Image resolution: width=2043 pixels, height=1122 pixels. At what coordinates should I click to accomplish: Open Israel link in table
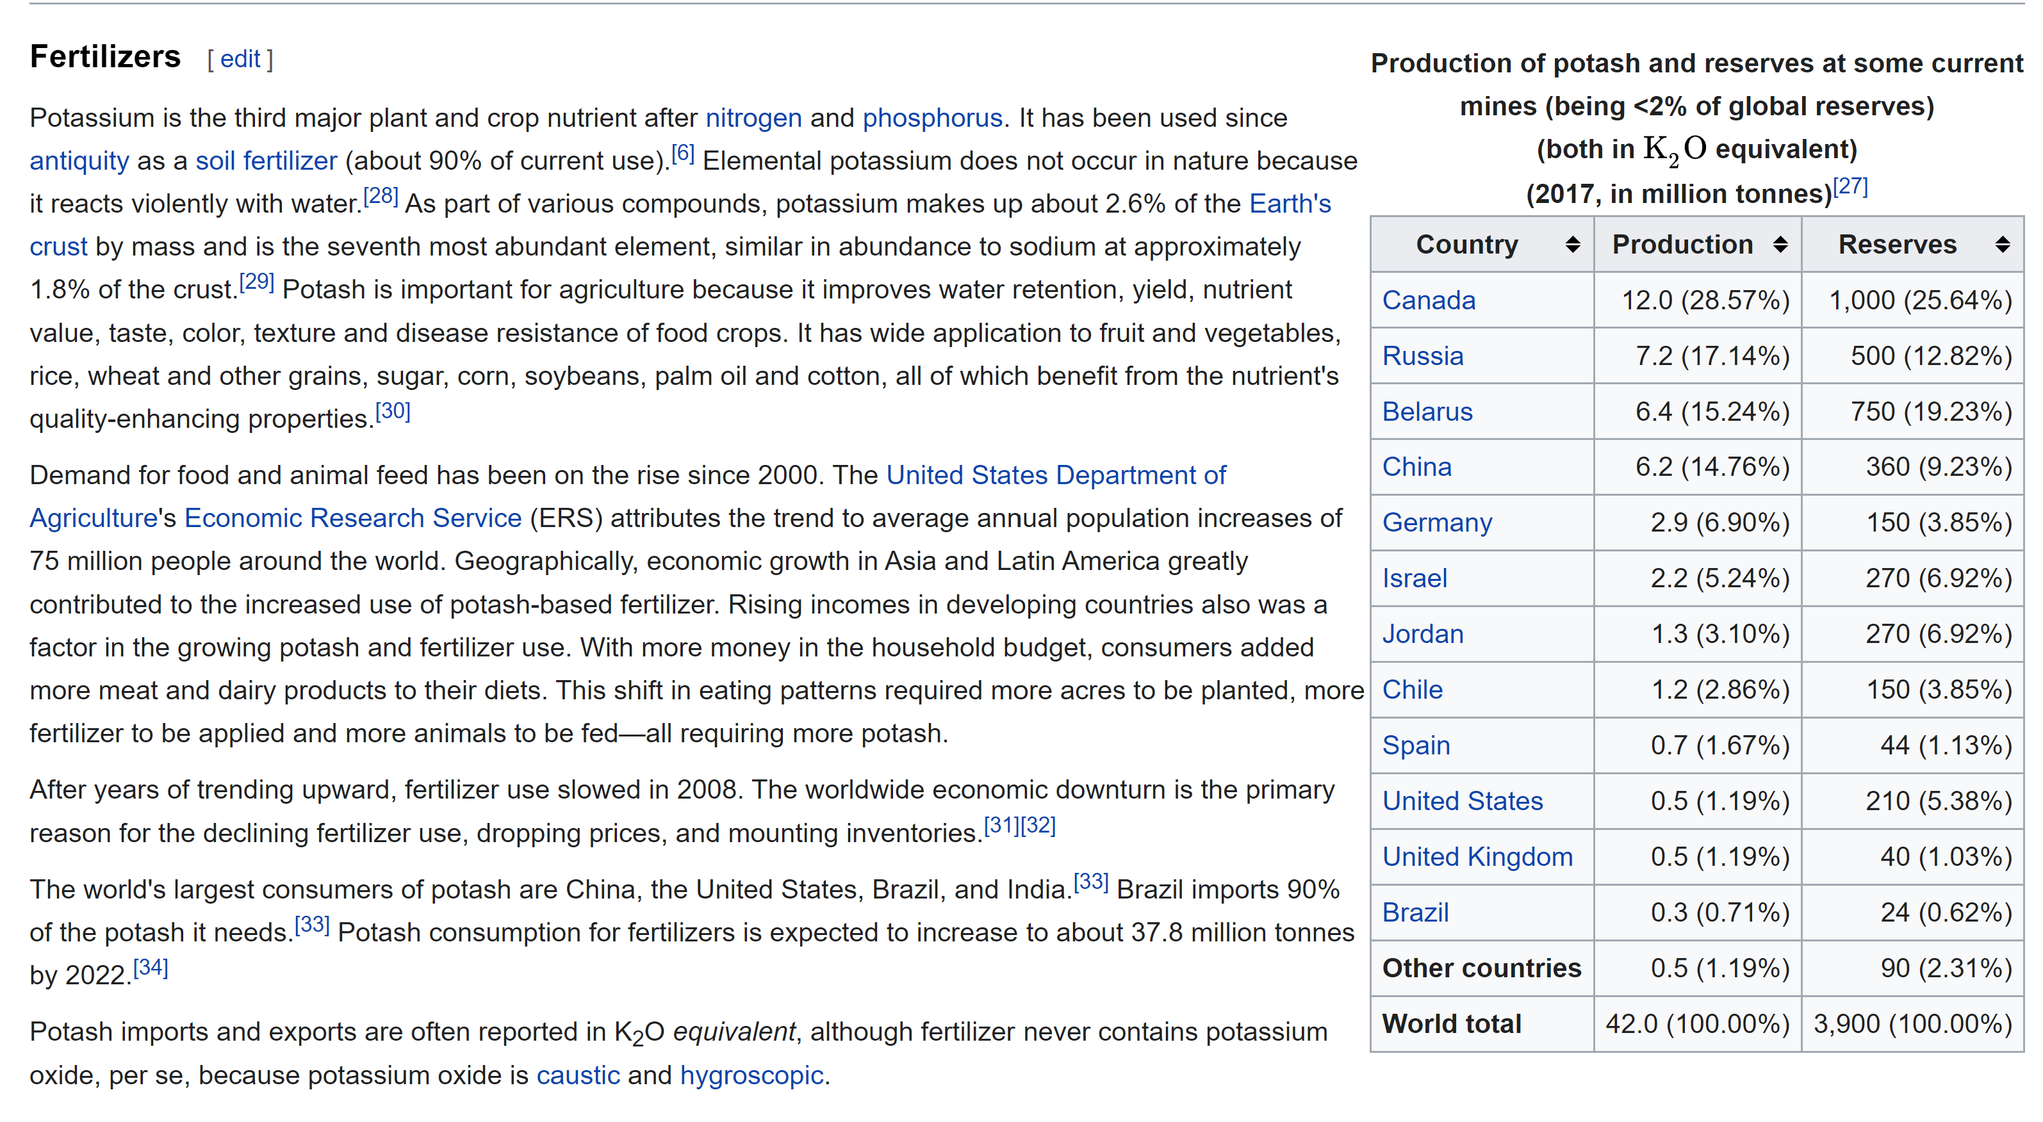pos(1415,578)
